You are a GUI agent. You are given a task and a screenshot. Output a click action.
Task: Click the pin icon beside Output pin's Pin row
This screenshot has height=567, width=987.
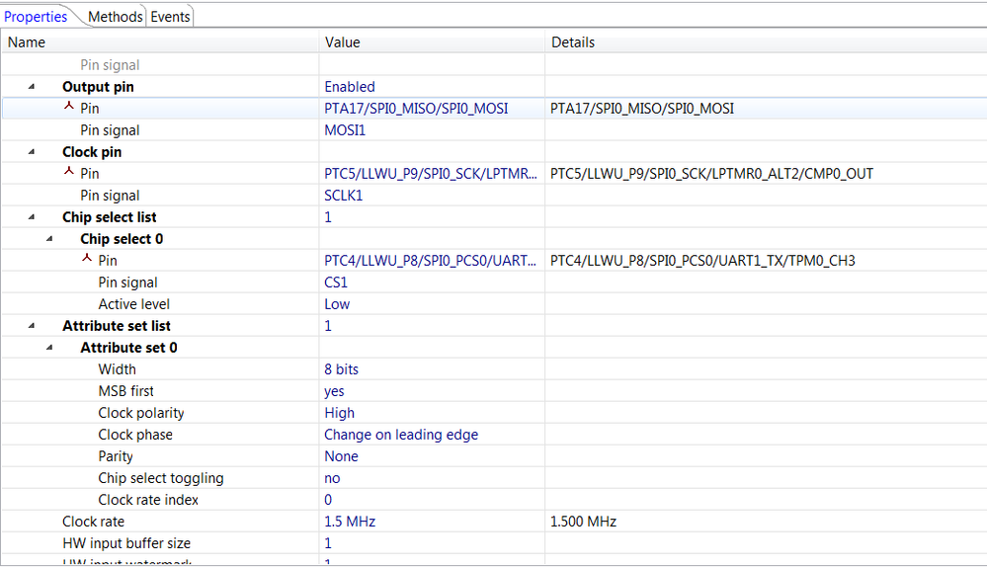coord(69,108)
